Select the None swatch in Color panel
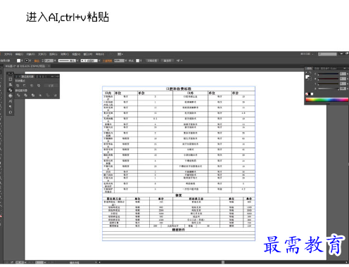The width and height of the screenshot is (349, 267). point(307,94)
